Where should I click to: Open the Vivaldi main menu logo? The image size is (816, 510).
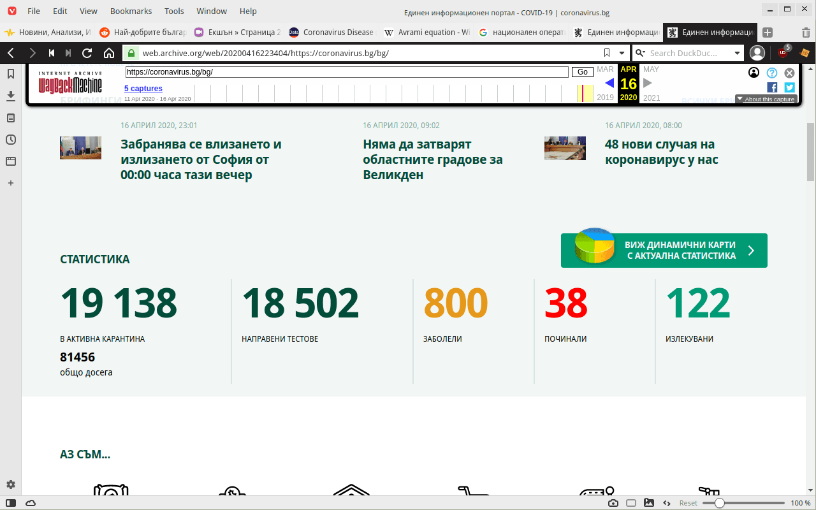click(x=11, y=11)
